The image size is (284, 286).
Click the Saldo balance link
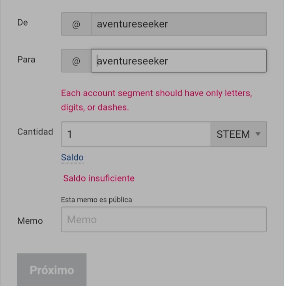[72, 157]
